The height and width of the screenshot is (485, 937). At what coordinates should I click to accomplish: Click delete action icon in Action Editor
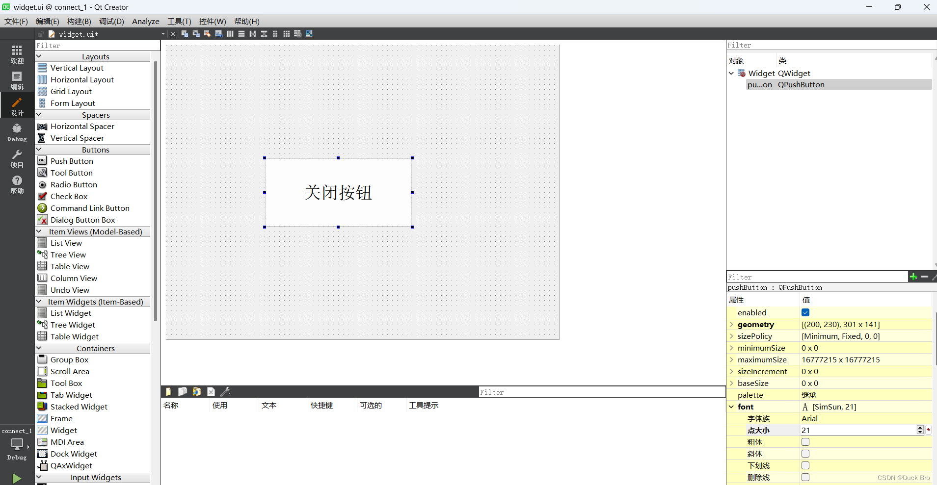point(211,391)
